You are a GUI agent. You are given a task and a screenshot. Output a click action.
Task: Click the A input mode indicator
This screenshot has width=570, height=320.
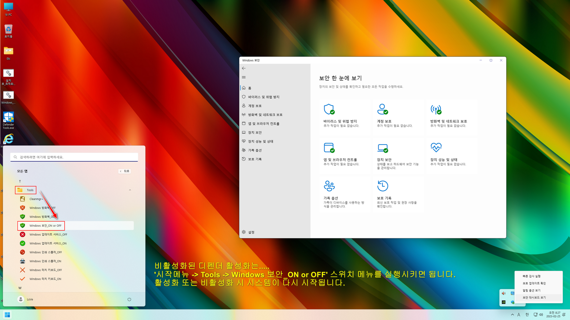click(519, 315)
